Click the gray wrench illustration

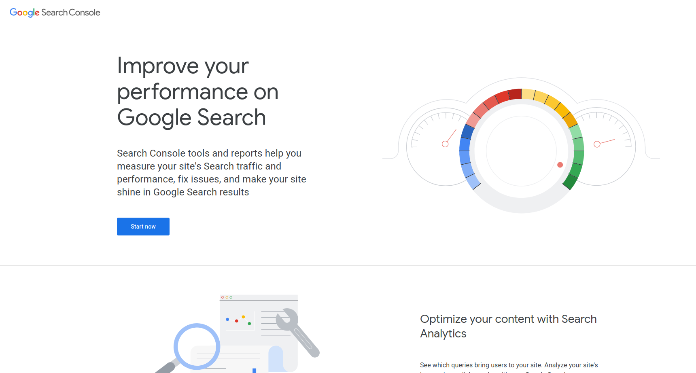(x=298, y=333)
